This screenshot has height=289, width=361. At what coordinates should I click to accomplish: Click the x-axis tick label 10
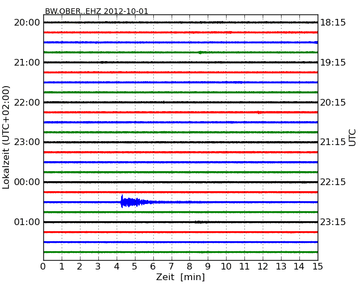pos(226,266)
